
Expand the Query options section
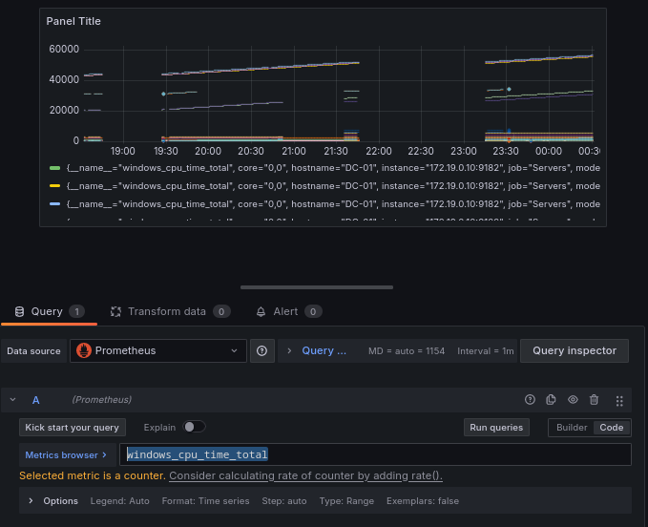[x=318, y=351]
